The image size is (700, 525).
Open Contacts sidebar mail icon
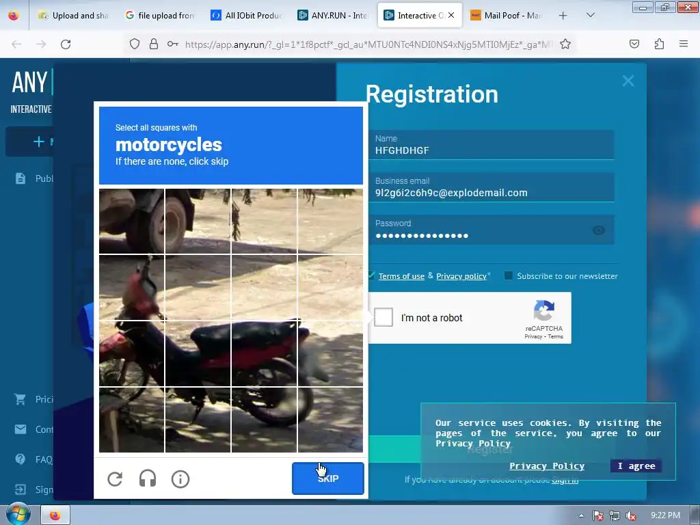(21, 429)
